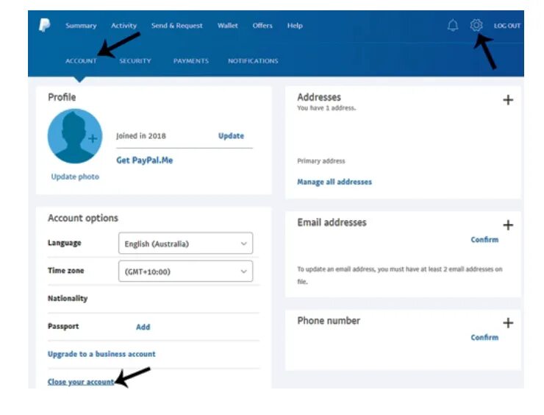Add a new address with plus icon
This screenshot has width=544, height=415.
tap(508, 100)
